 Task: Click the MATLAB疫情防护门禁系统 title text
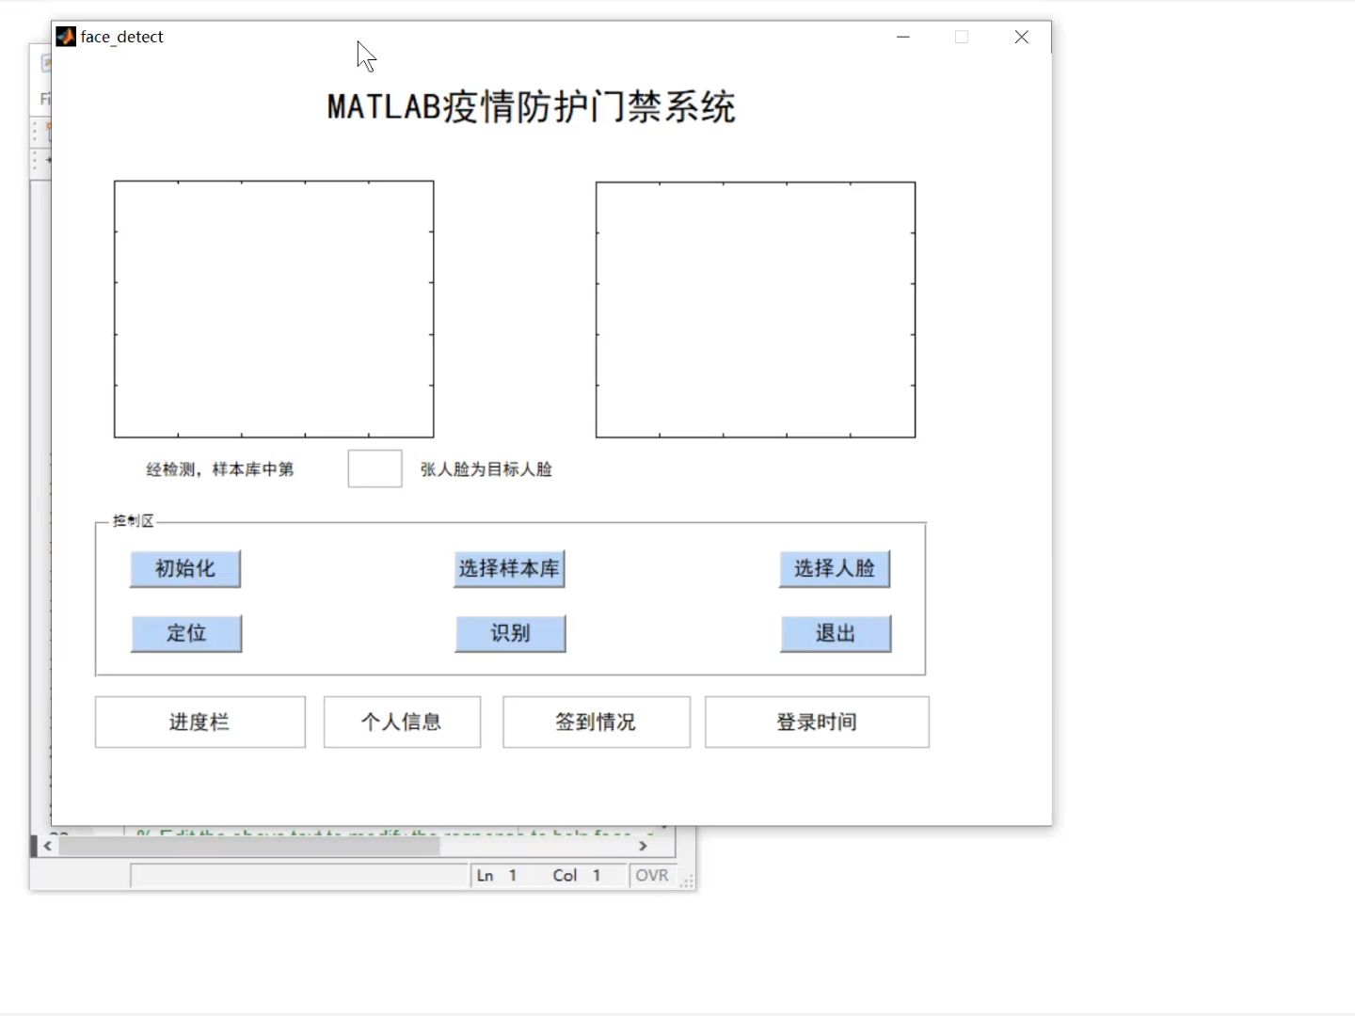click(532, 107)
